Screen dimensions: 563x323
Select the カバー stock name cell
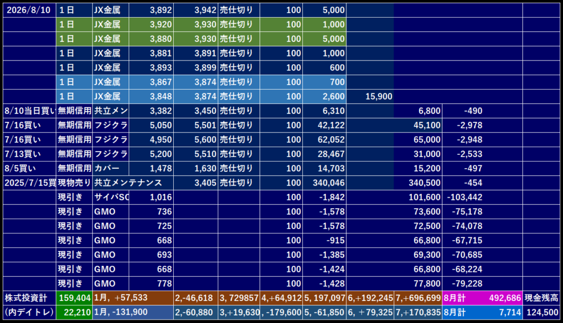tap(111, 168)
